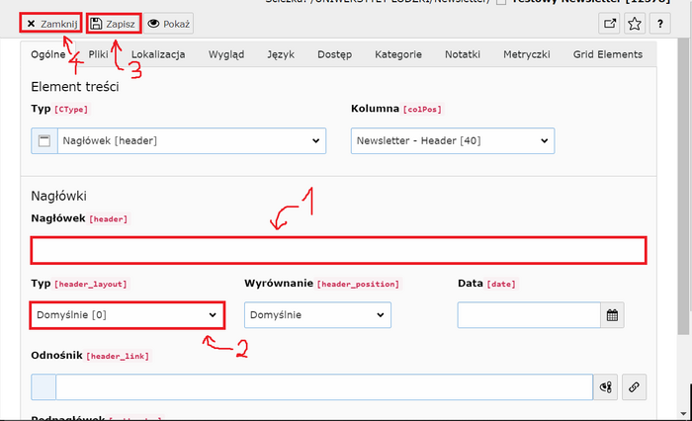The image size is (692, 421).
Task: Open help via the question mark icon
Action: coord(661,23)
